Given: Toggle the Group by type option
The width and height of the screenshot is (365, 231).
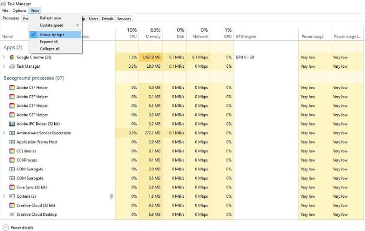Looking at the screenshot, I should (x=52, y=35).
